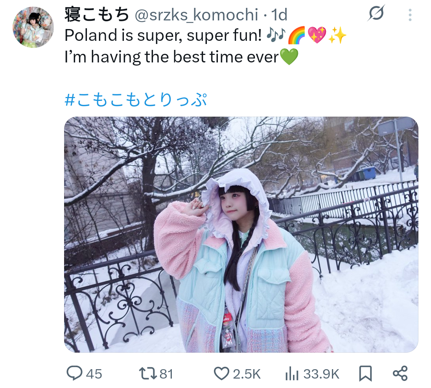Click the display name 寝こもち
The image size is (431, 388).
click(x=97, y=14)
